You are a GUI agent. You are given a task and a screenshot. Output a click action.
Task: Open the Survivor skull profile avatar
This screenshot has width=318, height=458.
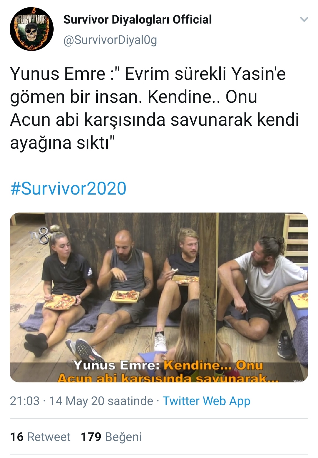point(32,29)
